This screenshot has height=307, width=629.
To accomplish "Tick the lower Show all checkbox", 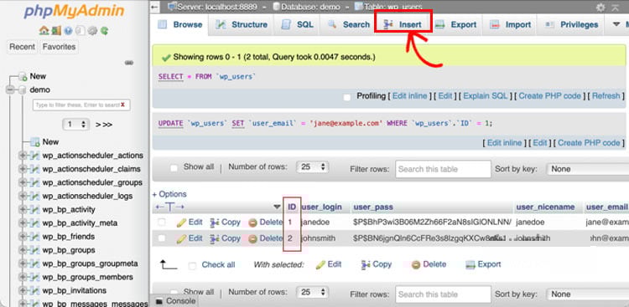I will [174, 293].
